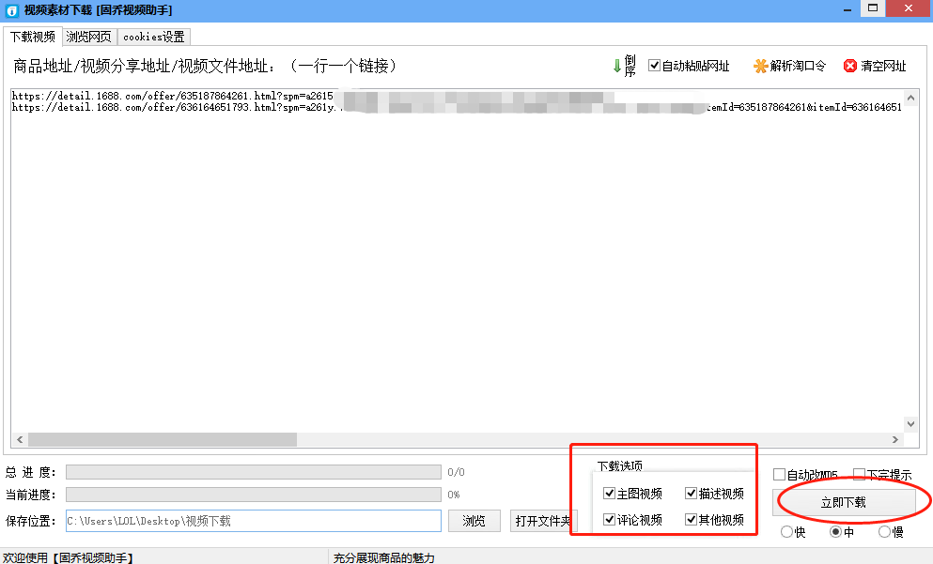The image size is (933, 564).
Task: Toggle the 评论视频 checkbox
Action: pyautogui.click(x=609, y=520)
